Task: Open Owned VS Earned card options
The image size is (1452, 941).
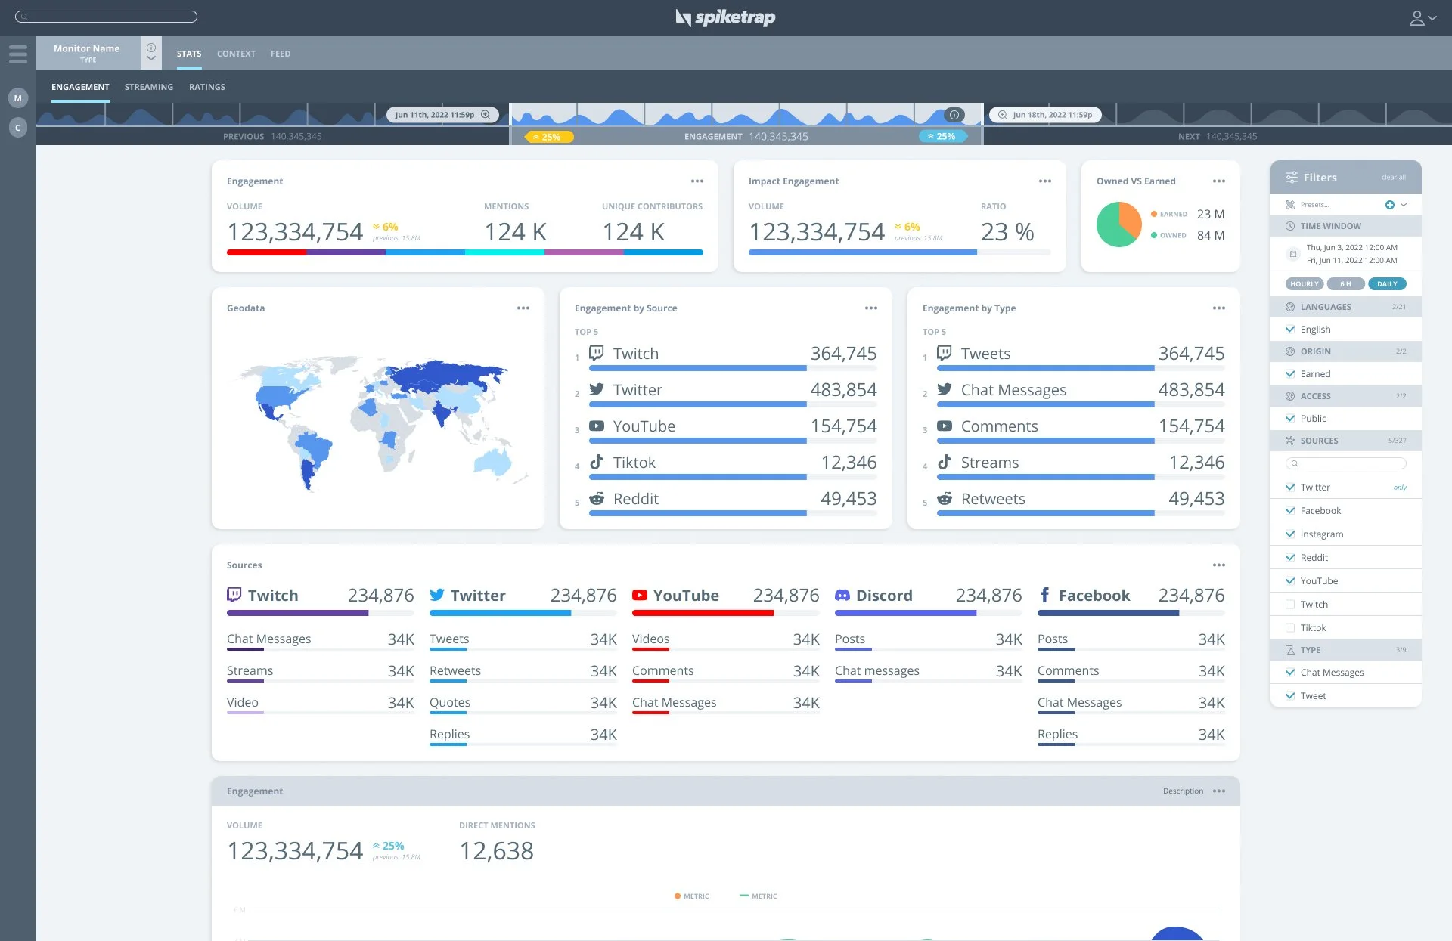Action: (1218, 181)
